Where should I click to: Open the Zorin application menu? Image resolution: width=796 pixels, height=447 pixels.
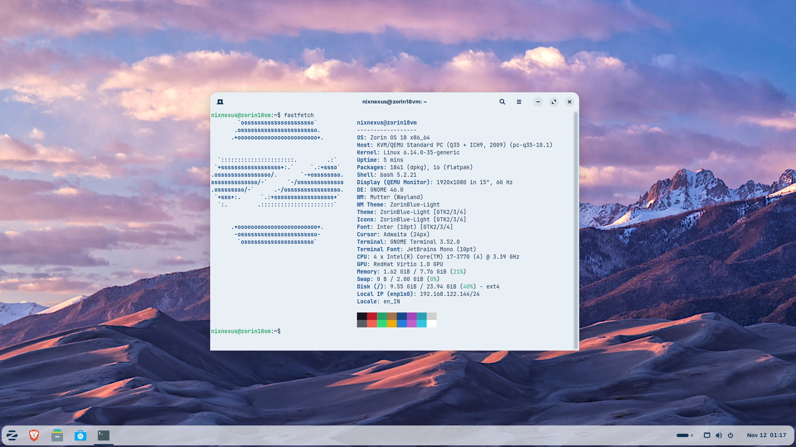point(12,435)
